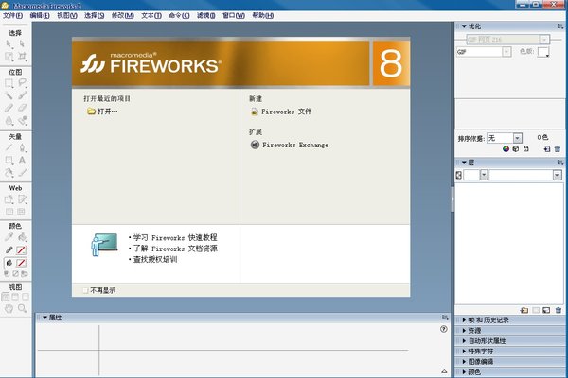Check the 不再显示 checkbox
568x378 pixels.
(x=85, y=290)
